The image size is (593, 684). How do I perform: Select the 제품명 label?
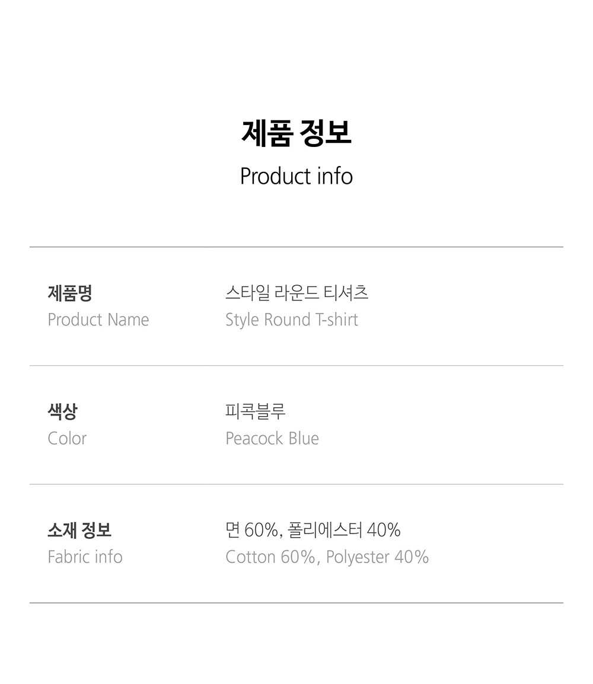(69, 293)
